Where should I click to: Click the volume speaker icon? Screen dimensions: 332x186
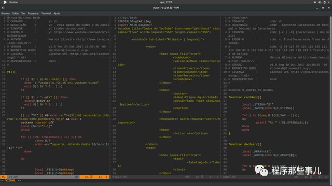[320, 2]
